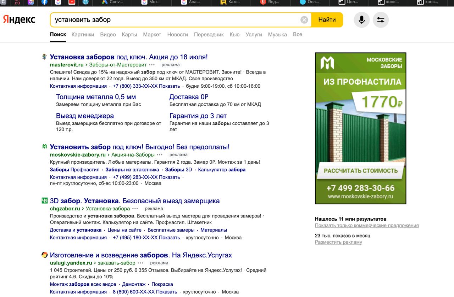
Task: Switch to the YouTube browser tab
Action: coord(72,2)
